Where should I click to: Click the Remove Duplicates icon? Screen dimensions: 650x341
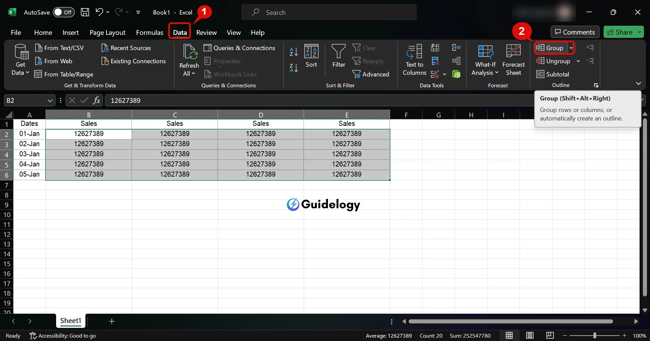(x=435, y=61)
